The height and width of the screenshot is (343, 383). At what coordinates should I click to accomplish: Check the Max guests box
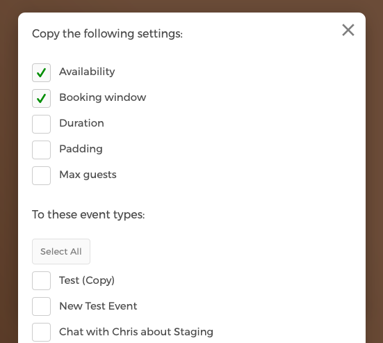coord(41,175)
